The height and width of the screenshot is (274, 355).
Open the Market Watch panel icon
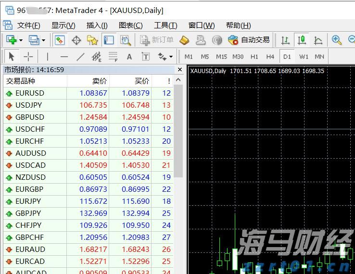60,40
